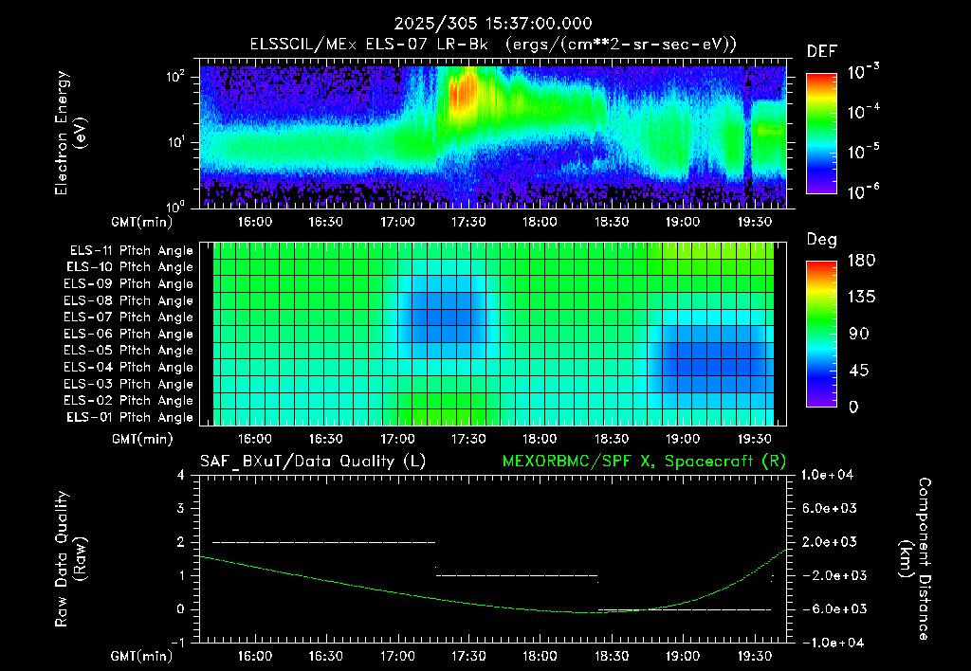Click the SAF_BXuT/Data Quality (L) title
The width and height of the screenshot is (971, 671).
[x=313, y=462]
